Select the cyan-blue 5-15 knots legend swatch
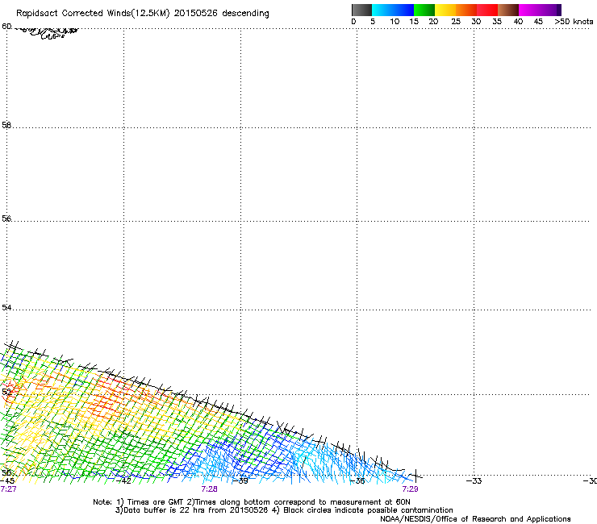 [x=393, y=10]
